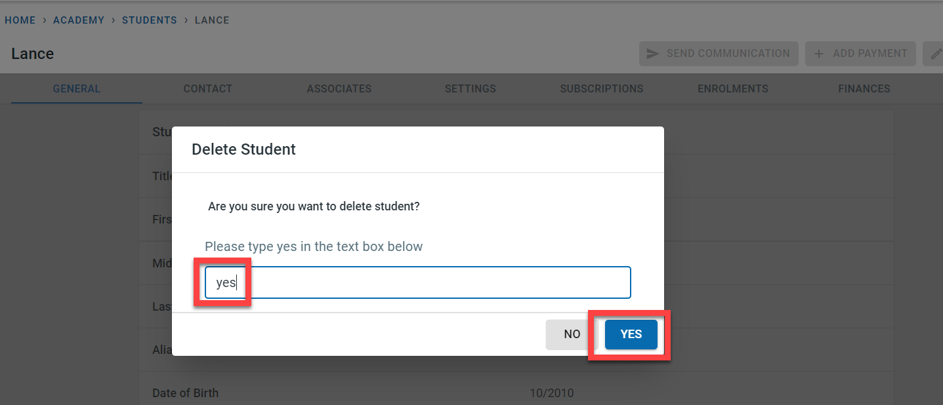
Task: Cancel deletion with the NO button
Action: click(572, 334)
